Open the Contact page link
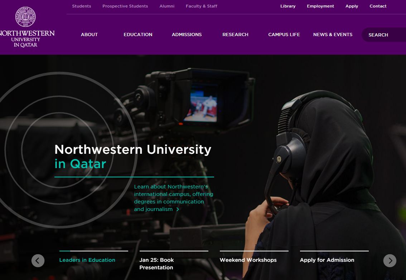This screenshot has width=406, height=280. click(378, 6)
